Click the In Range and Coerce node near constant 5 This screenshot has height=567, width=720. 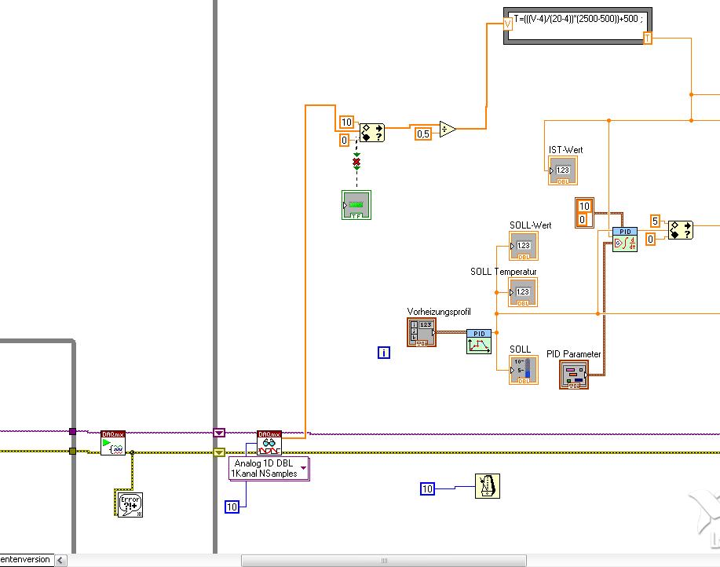click(x=681, y=230)
